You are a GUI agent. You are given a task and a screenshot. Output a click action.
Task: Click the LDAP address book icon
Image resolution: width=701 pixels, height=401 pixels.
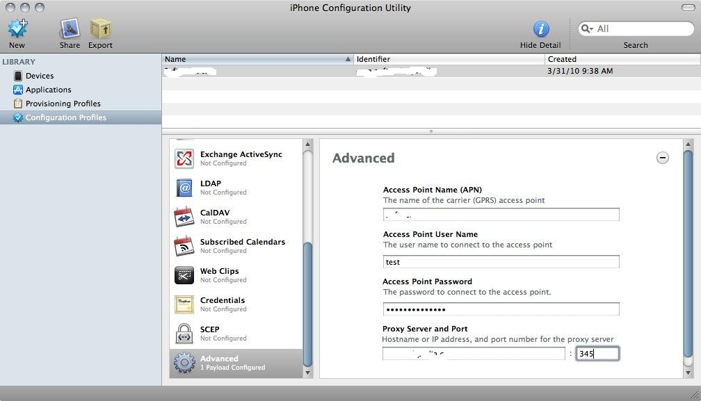tap(184, 188)
